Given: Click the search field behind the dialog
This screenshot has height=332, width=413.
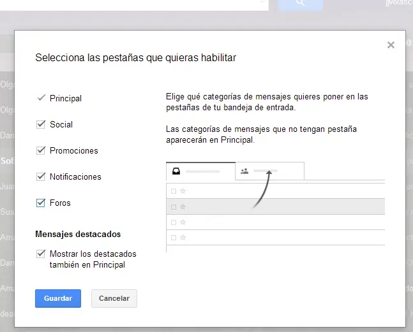Looking at the screenshot, I should [134, 4].
